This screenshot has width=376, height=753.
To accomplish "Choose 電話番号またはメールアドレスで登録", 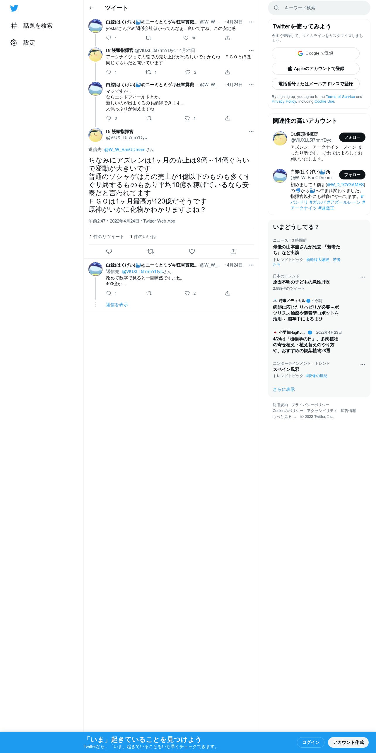I will (316, 84).
